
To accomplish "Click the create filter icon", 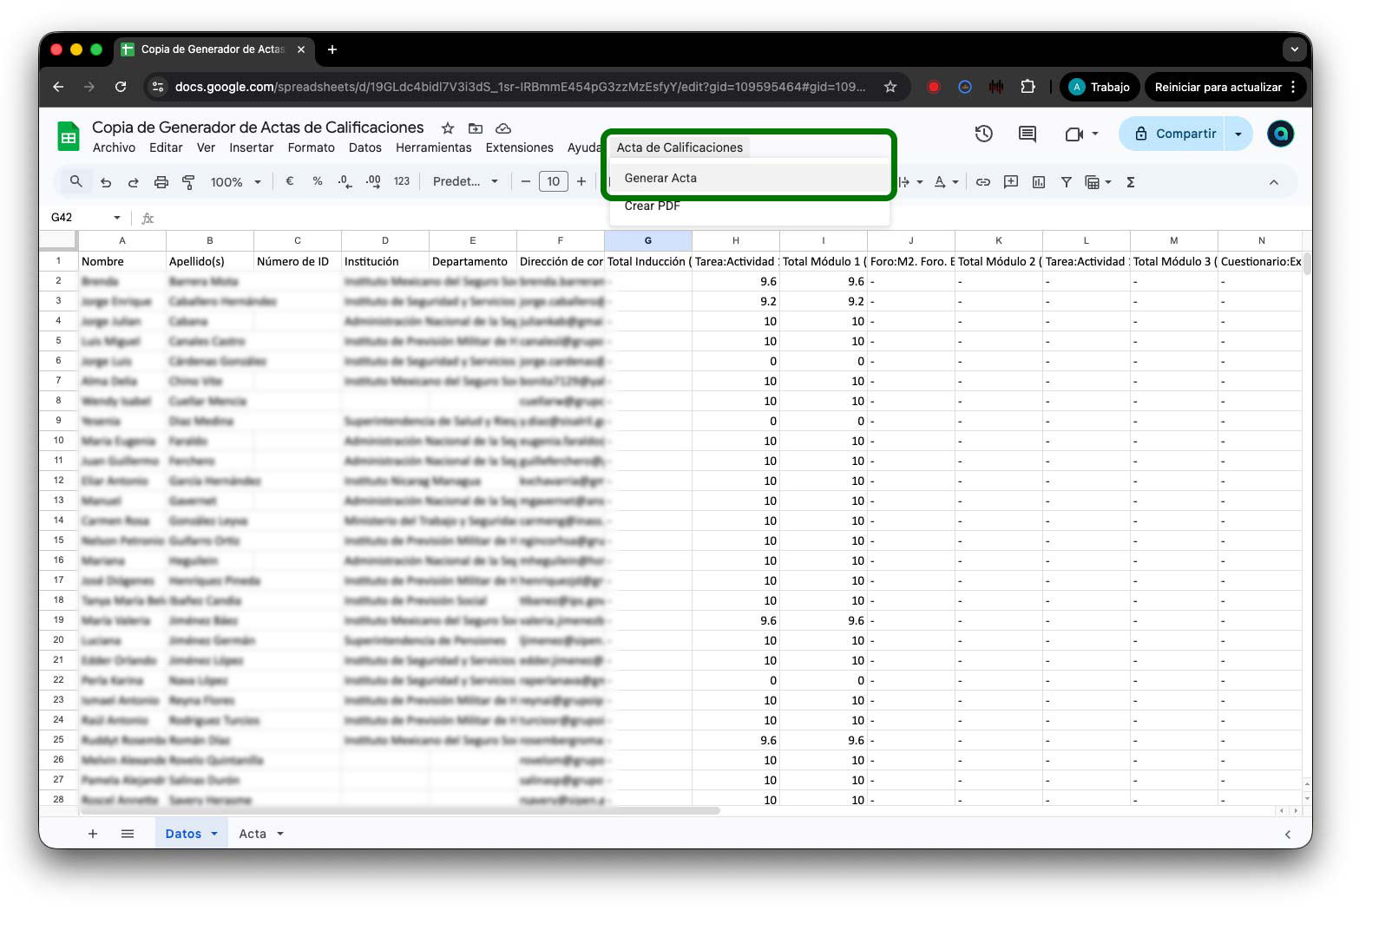I will (1067, 182).
